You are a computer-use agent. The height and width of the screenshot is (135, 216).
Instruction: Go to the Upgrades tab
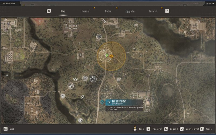[x=130, y=11]
